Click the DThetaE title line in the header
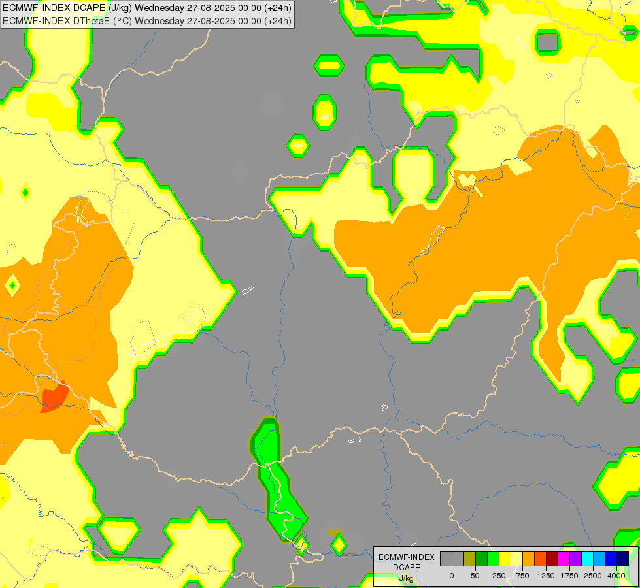The image size is (640, 588). 147,21
